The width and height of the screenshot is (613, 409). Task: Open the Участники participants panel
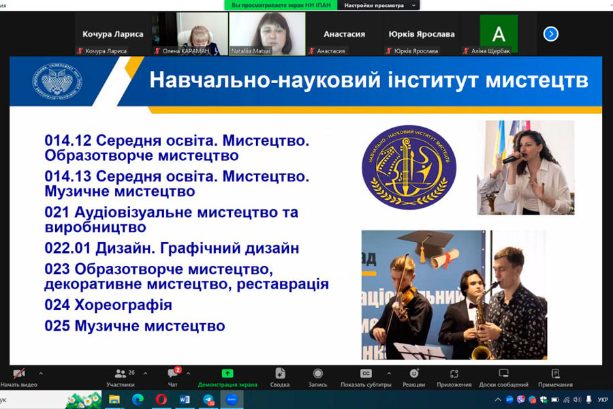coord(121,377)
